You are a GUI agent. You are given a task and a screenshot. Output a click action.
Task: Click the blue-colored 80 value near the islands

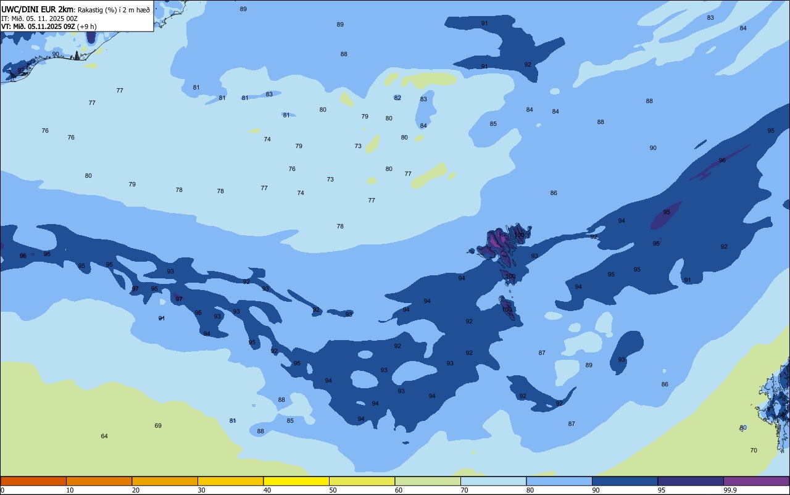pyautogui.click(x=743, y=428)
